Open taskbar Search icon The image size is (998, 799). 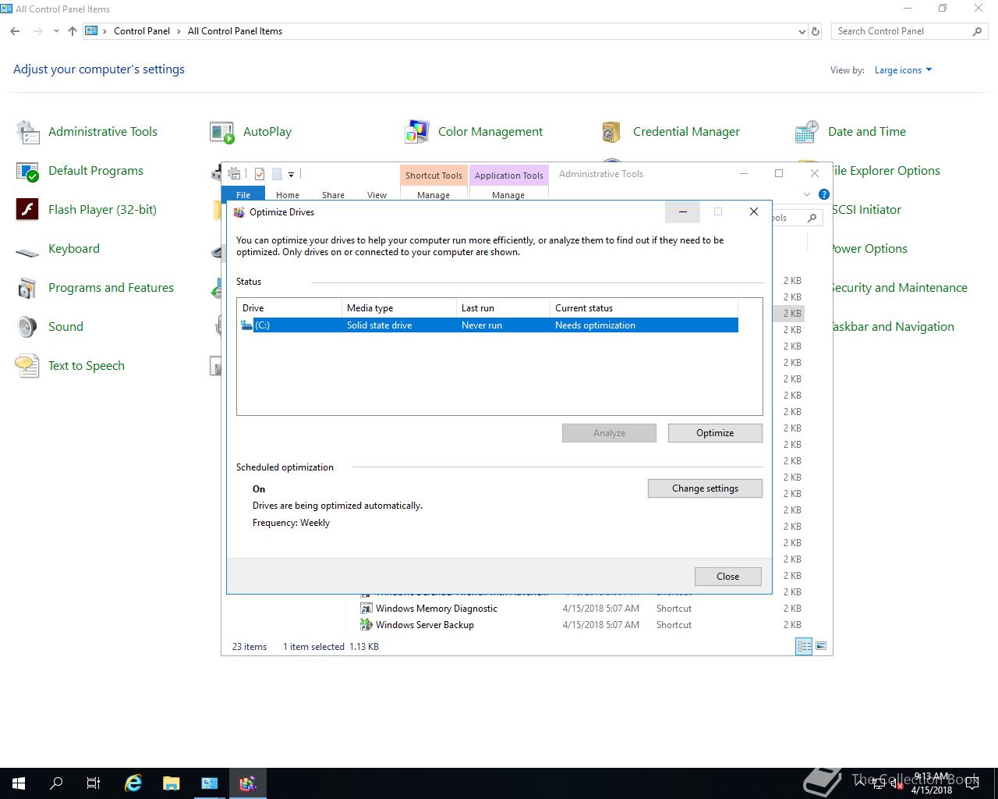(x=56, y=783)
